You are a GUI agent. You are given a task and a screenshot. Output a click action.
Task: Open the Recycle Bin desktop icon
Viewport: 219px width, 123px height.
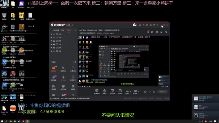pyautogui.click(x=4, y=16)
